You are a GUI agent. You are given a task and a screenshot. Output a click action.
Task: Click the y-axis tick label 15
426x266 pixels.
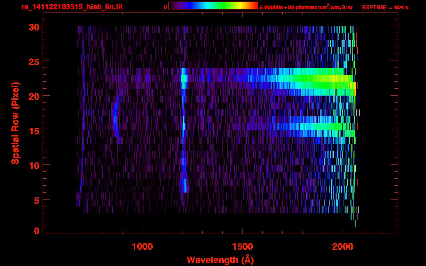tap(33, 131)
